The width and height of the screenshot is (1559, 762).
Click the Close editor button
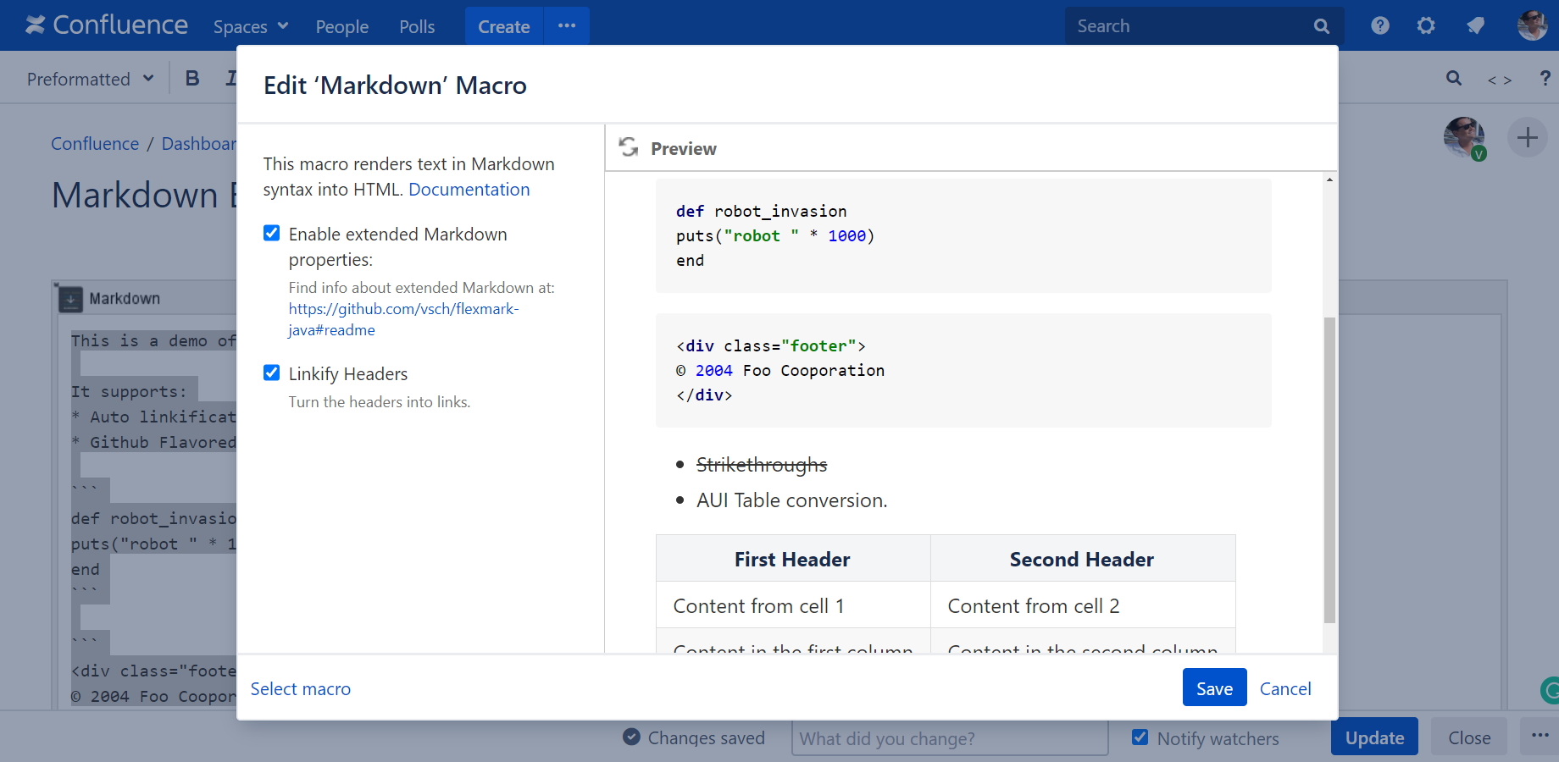click(x=1469, y=737)
